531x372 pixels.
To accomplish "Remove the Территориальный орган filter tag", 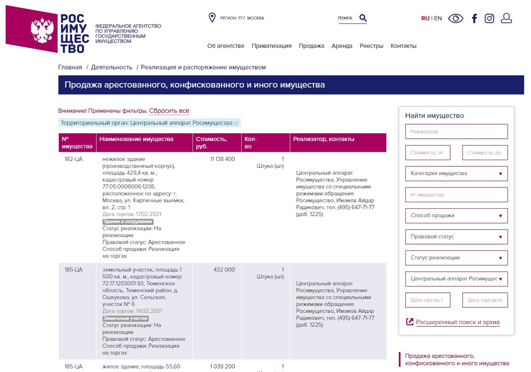I will [x=236, y=123].
